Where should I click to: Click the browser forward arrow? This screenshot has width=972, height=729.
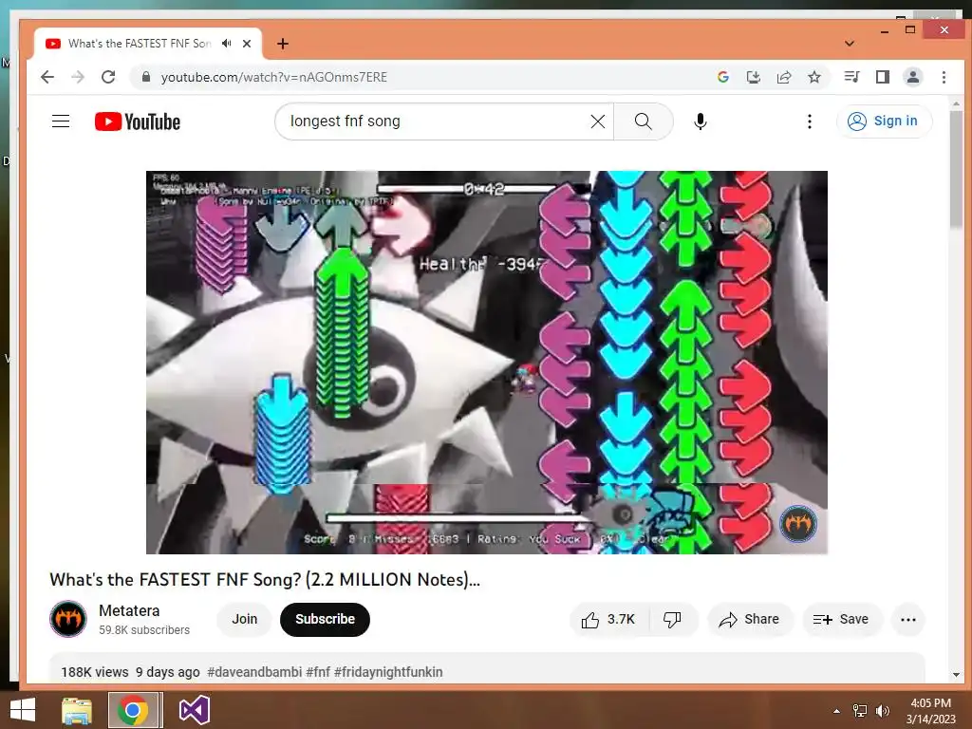coord(78,77)
